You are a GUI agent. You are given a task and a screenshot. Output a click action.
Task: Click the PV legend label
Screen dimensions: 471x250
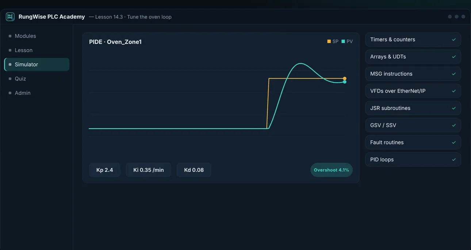350,42
